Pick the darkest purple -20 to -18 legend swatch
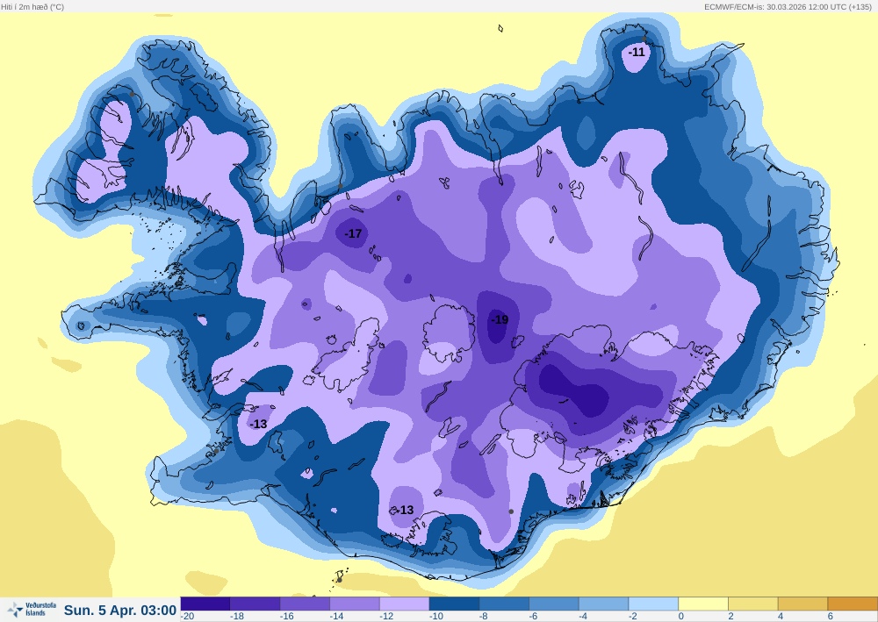The image size is (878, 622). pyautogui.click(x=205, y=604)
